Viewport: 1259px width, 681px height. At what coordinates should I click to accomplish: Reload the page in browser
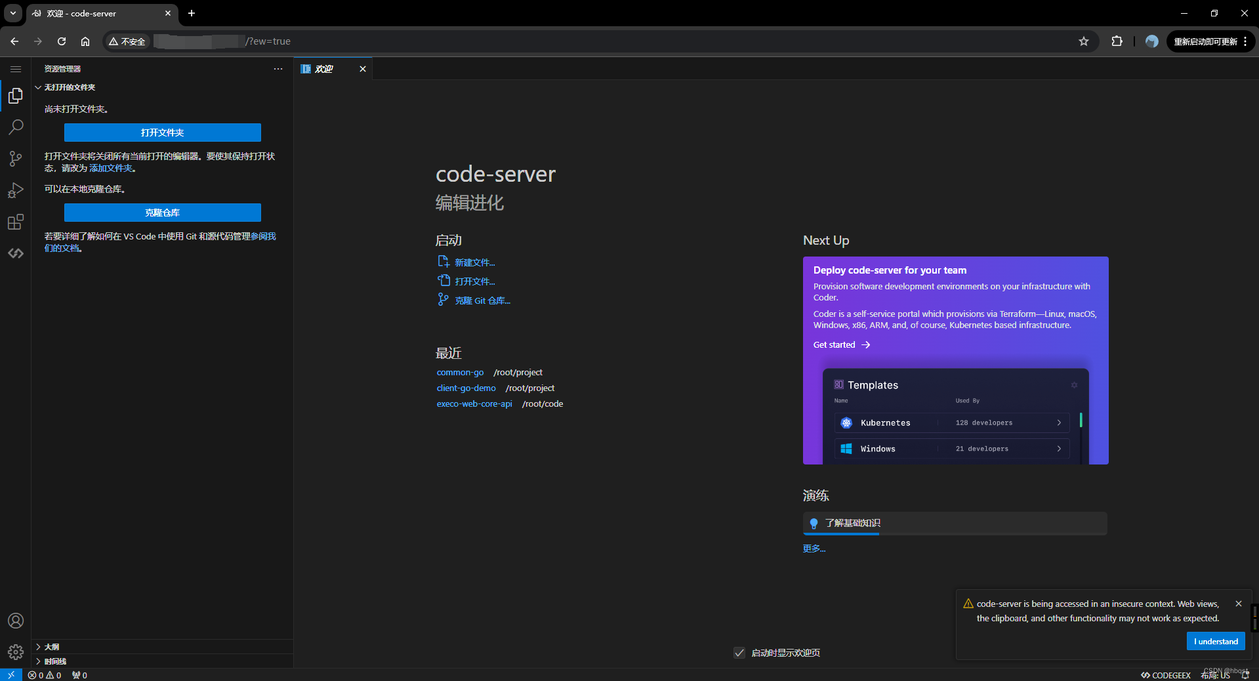62,41
